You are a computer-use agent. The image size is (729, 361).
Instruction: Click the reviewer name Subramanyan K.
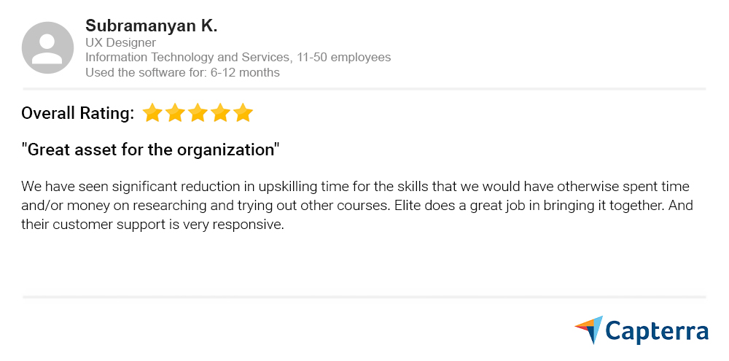click(151, 26)
